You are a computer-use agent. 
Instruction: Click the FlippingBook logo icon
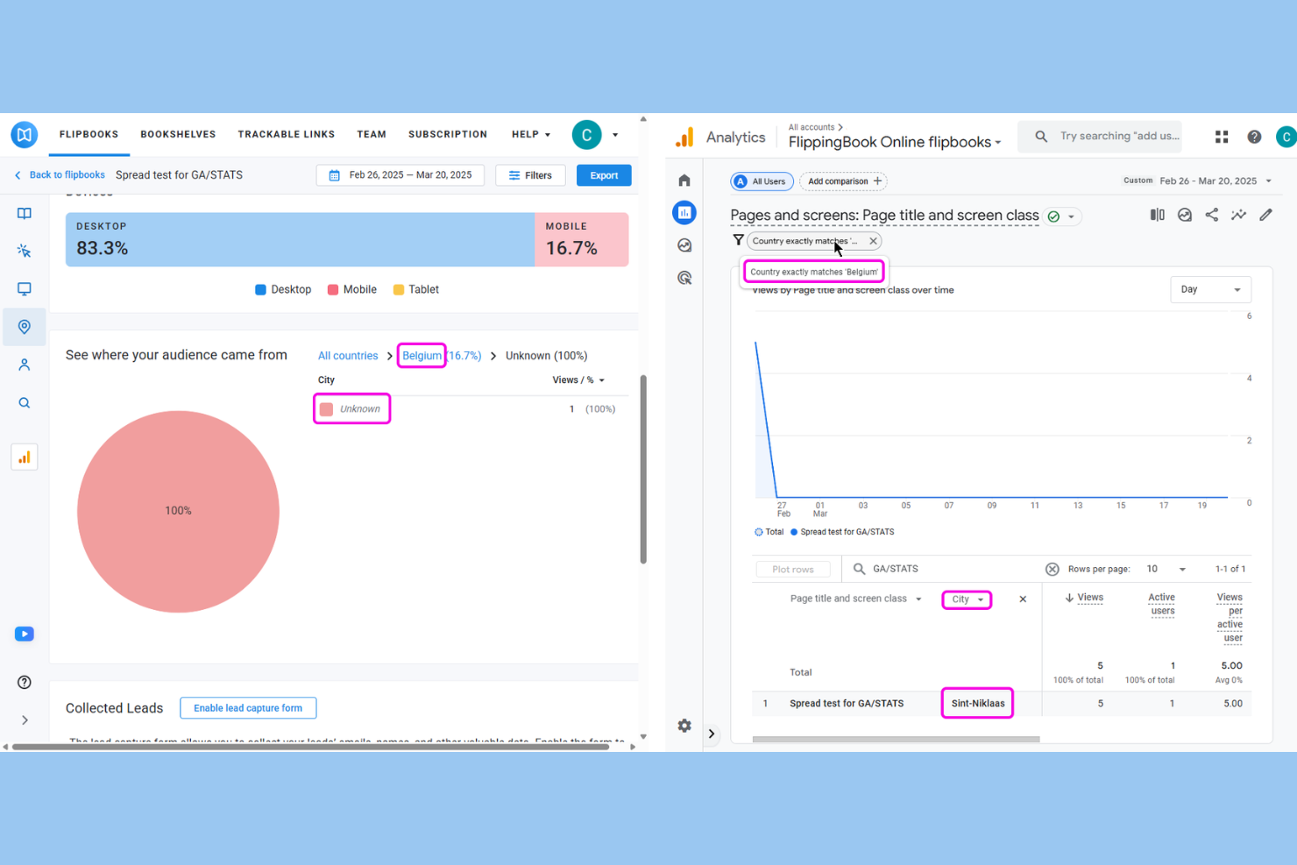tap(25, 135)
